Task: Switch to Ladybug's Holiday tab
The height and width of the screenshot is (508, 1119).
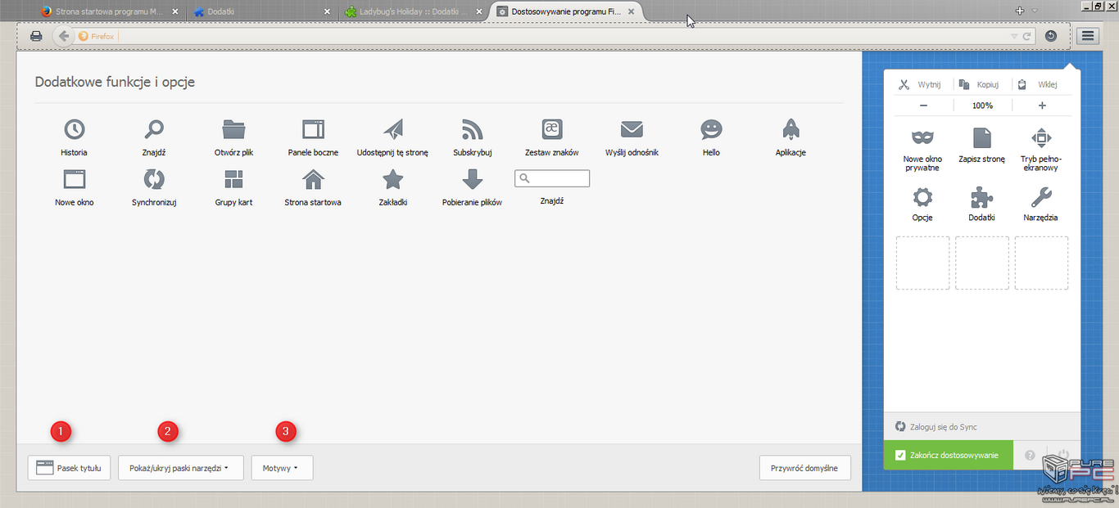Action: click(410, 11)
